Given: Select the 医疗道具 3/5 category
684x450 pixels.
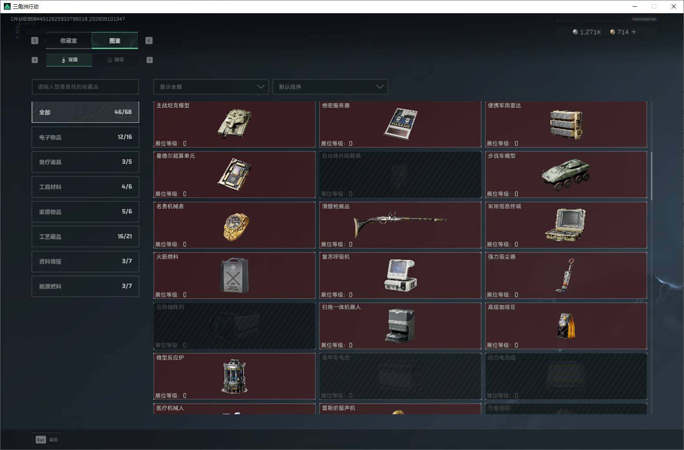Looking at the screenshot, I should (x=85, y=162).
